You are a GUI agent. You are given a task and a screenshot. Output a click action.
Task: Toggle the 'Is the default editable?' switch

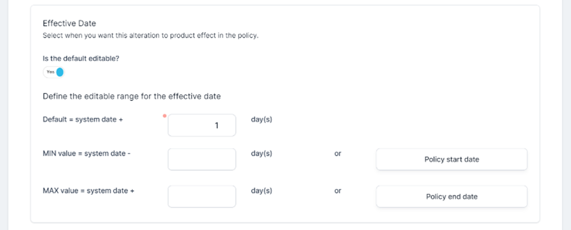54,72
